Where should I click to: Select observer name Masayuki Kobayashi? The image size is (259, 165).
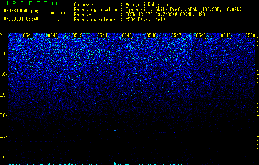[x=148, y=5]
